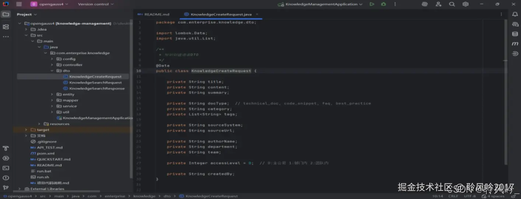Screen dimensions: 521x199
Task: Open pom.xml in project tree
Action: 46,153
